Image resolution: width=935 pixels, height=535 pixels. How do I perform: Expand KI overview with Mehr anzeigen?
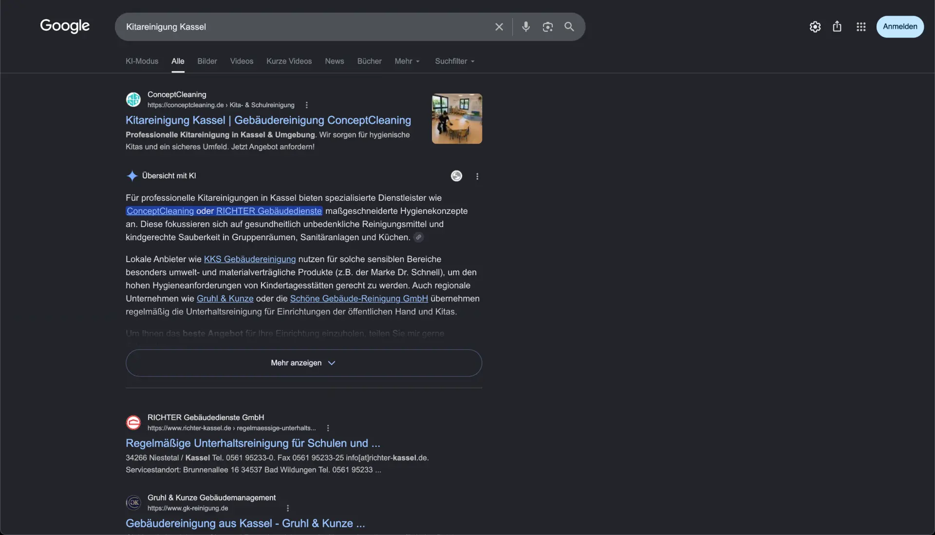(304, 363)
